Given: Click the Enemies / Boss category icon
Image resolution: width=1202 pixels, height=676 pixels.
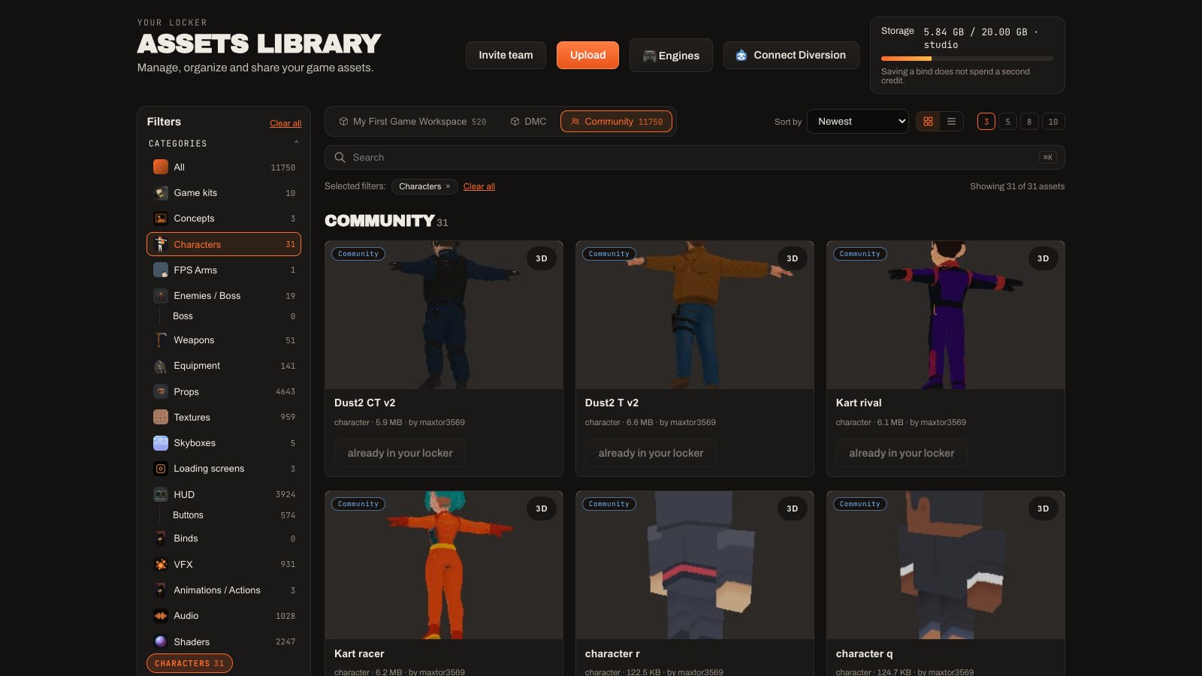Looking at the screenshot, I should pos(161,296).
